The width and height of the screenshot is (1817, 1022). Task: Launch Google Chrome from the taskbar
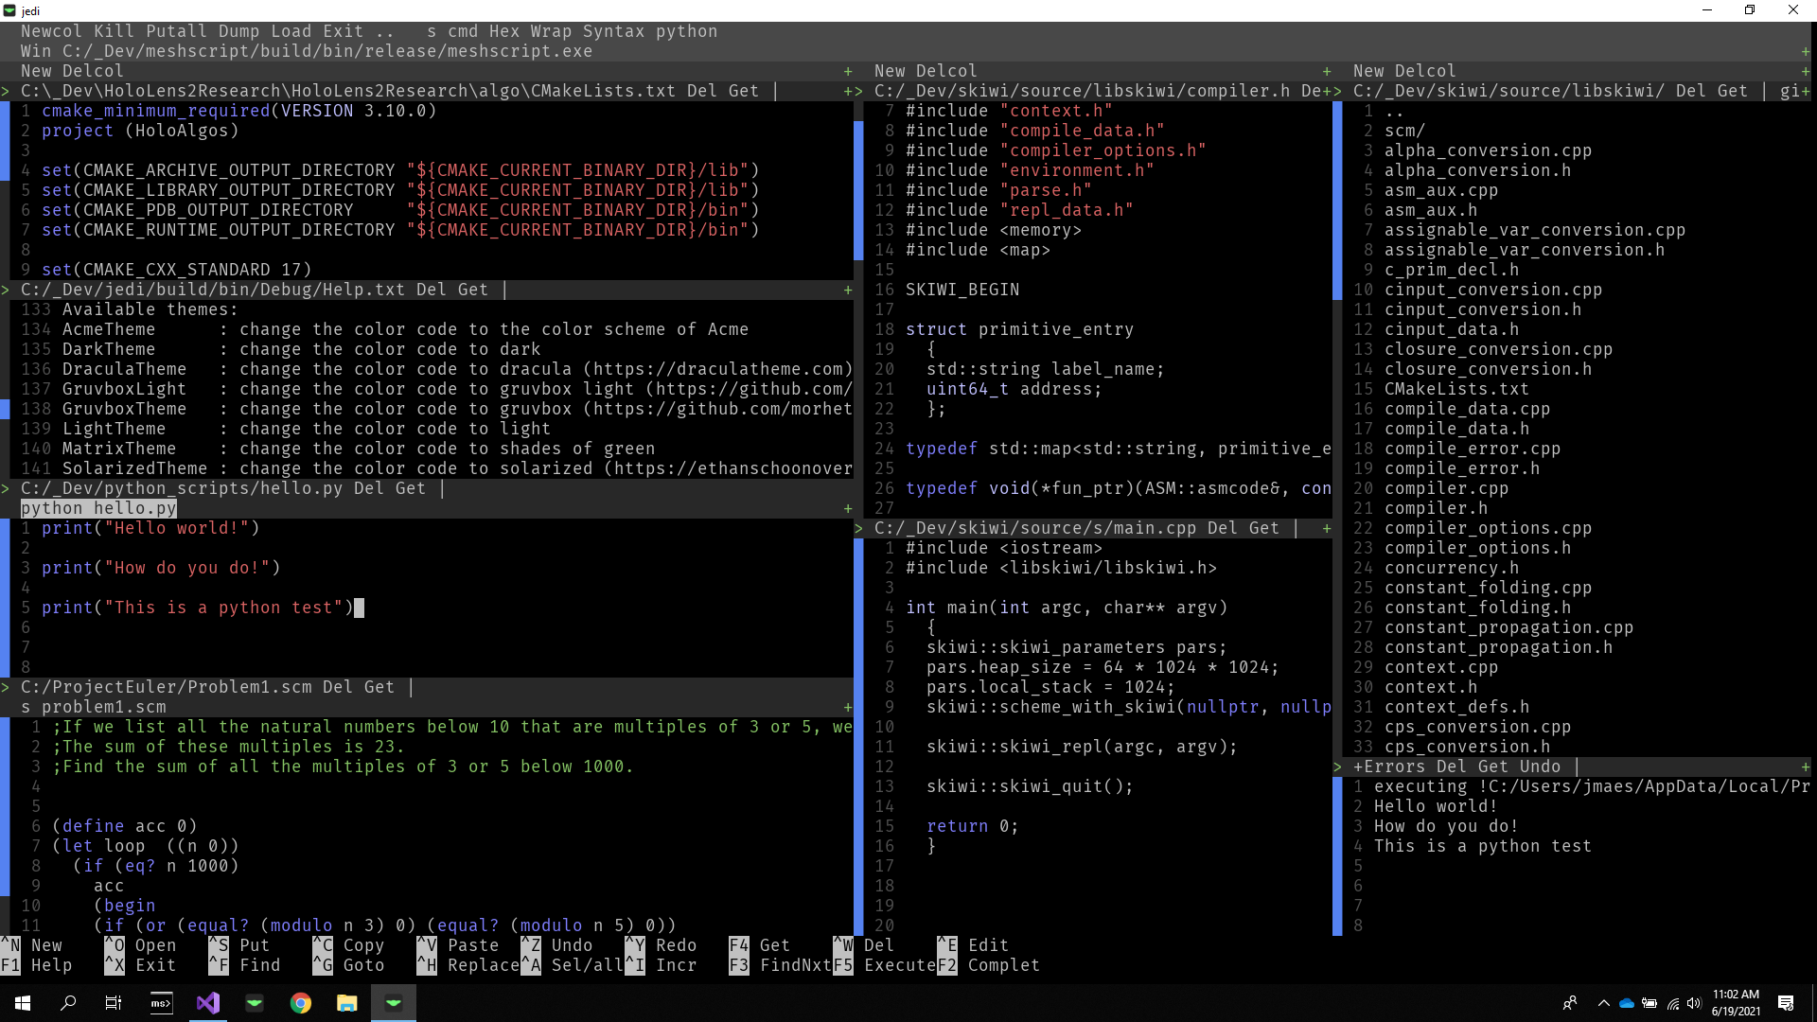[301, 1003]
